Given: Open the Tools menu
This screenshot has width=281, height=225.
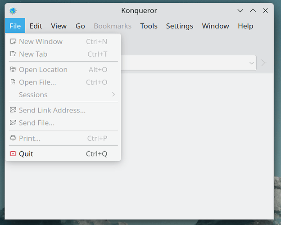Looking at the screenshot, I should pos(149,26).
